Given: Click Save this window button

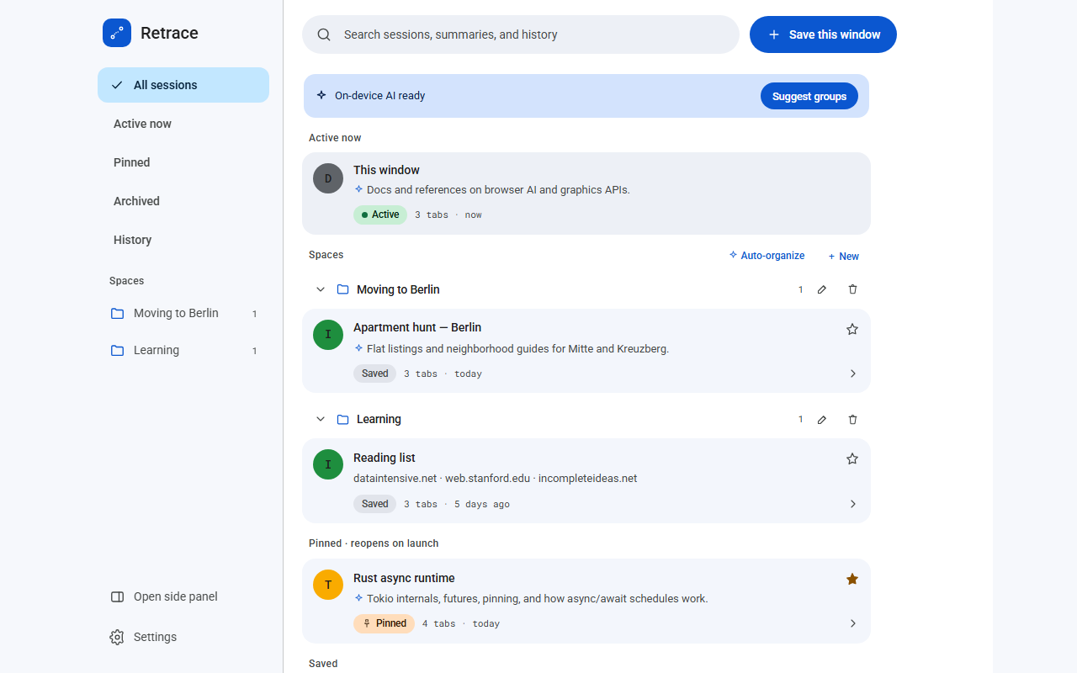Looking at the screenshot, I should 823,34.
